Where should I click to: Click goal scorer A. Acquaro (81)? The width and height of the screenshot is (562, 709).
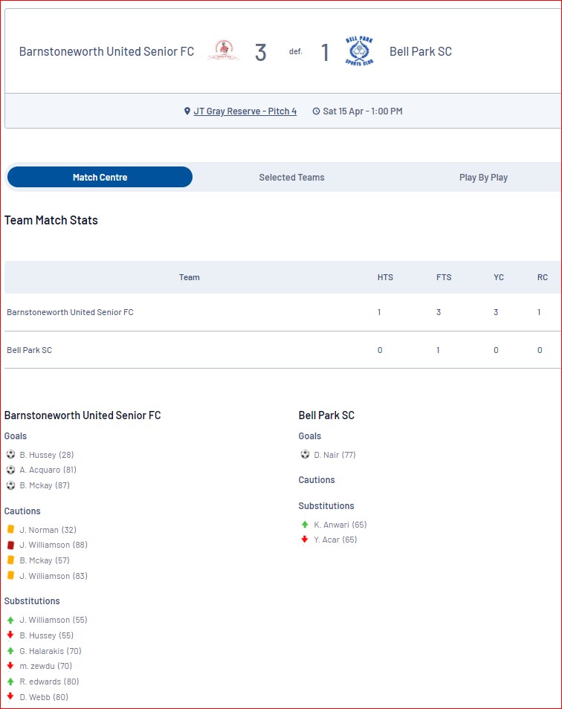coord(48,470)
